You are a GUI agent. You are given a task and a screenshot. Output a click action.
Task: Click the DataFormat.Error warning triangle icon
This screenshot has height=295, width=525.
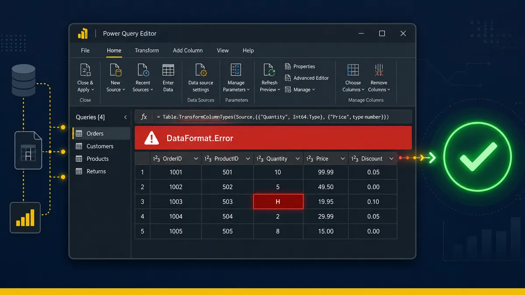pos(152,139)
